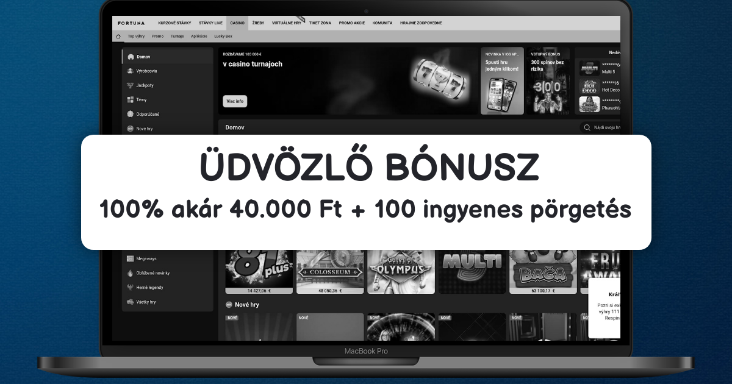
Task: Open the Gates of Olympus game thumbnail
Action: click(x=401, y=267)
